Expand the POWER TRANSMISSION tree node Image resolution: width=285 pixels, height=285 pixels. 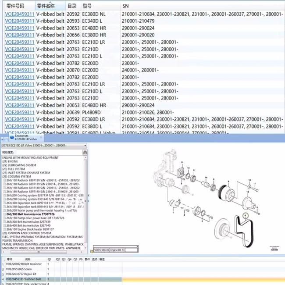pyautogui.click(x=17, y=241)
